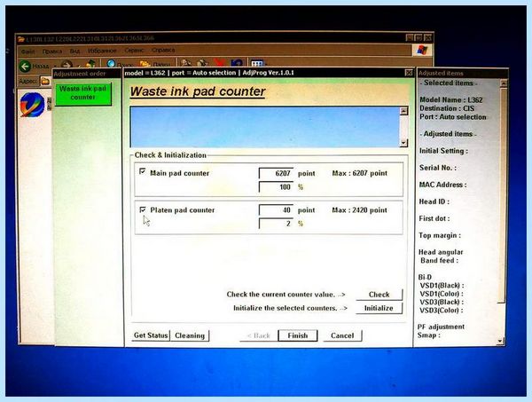532x402 pixels.
Task: Click the Get Status button
Action: 151,335
